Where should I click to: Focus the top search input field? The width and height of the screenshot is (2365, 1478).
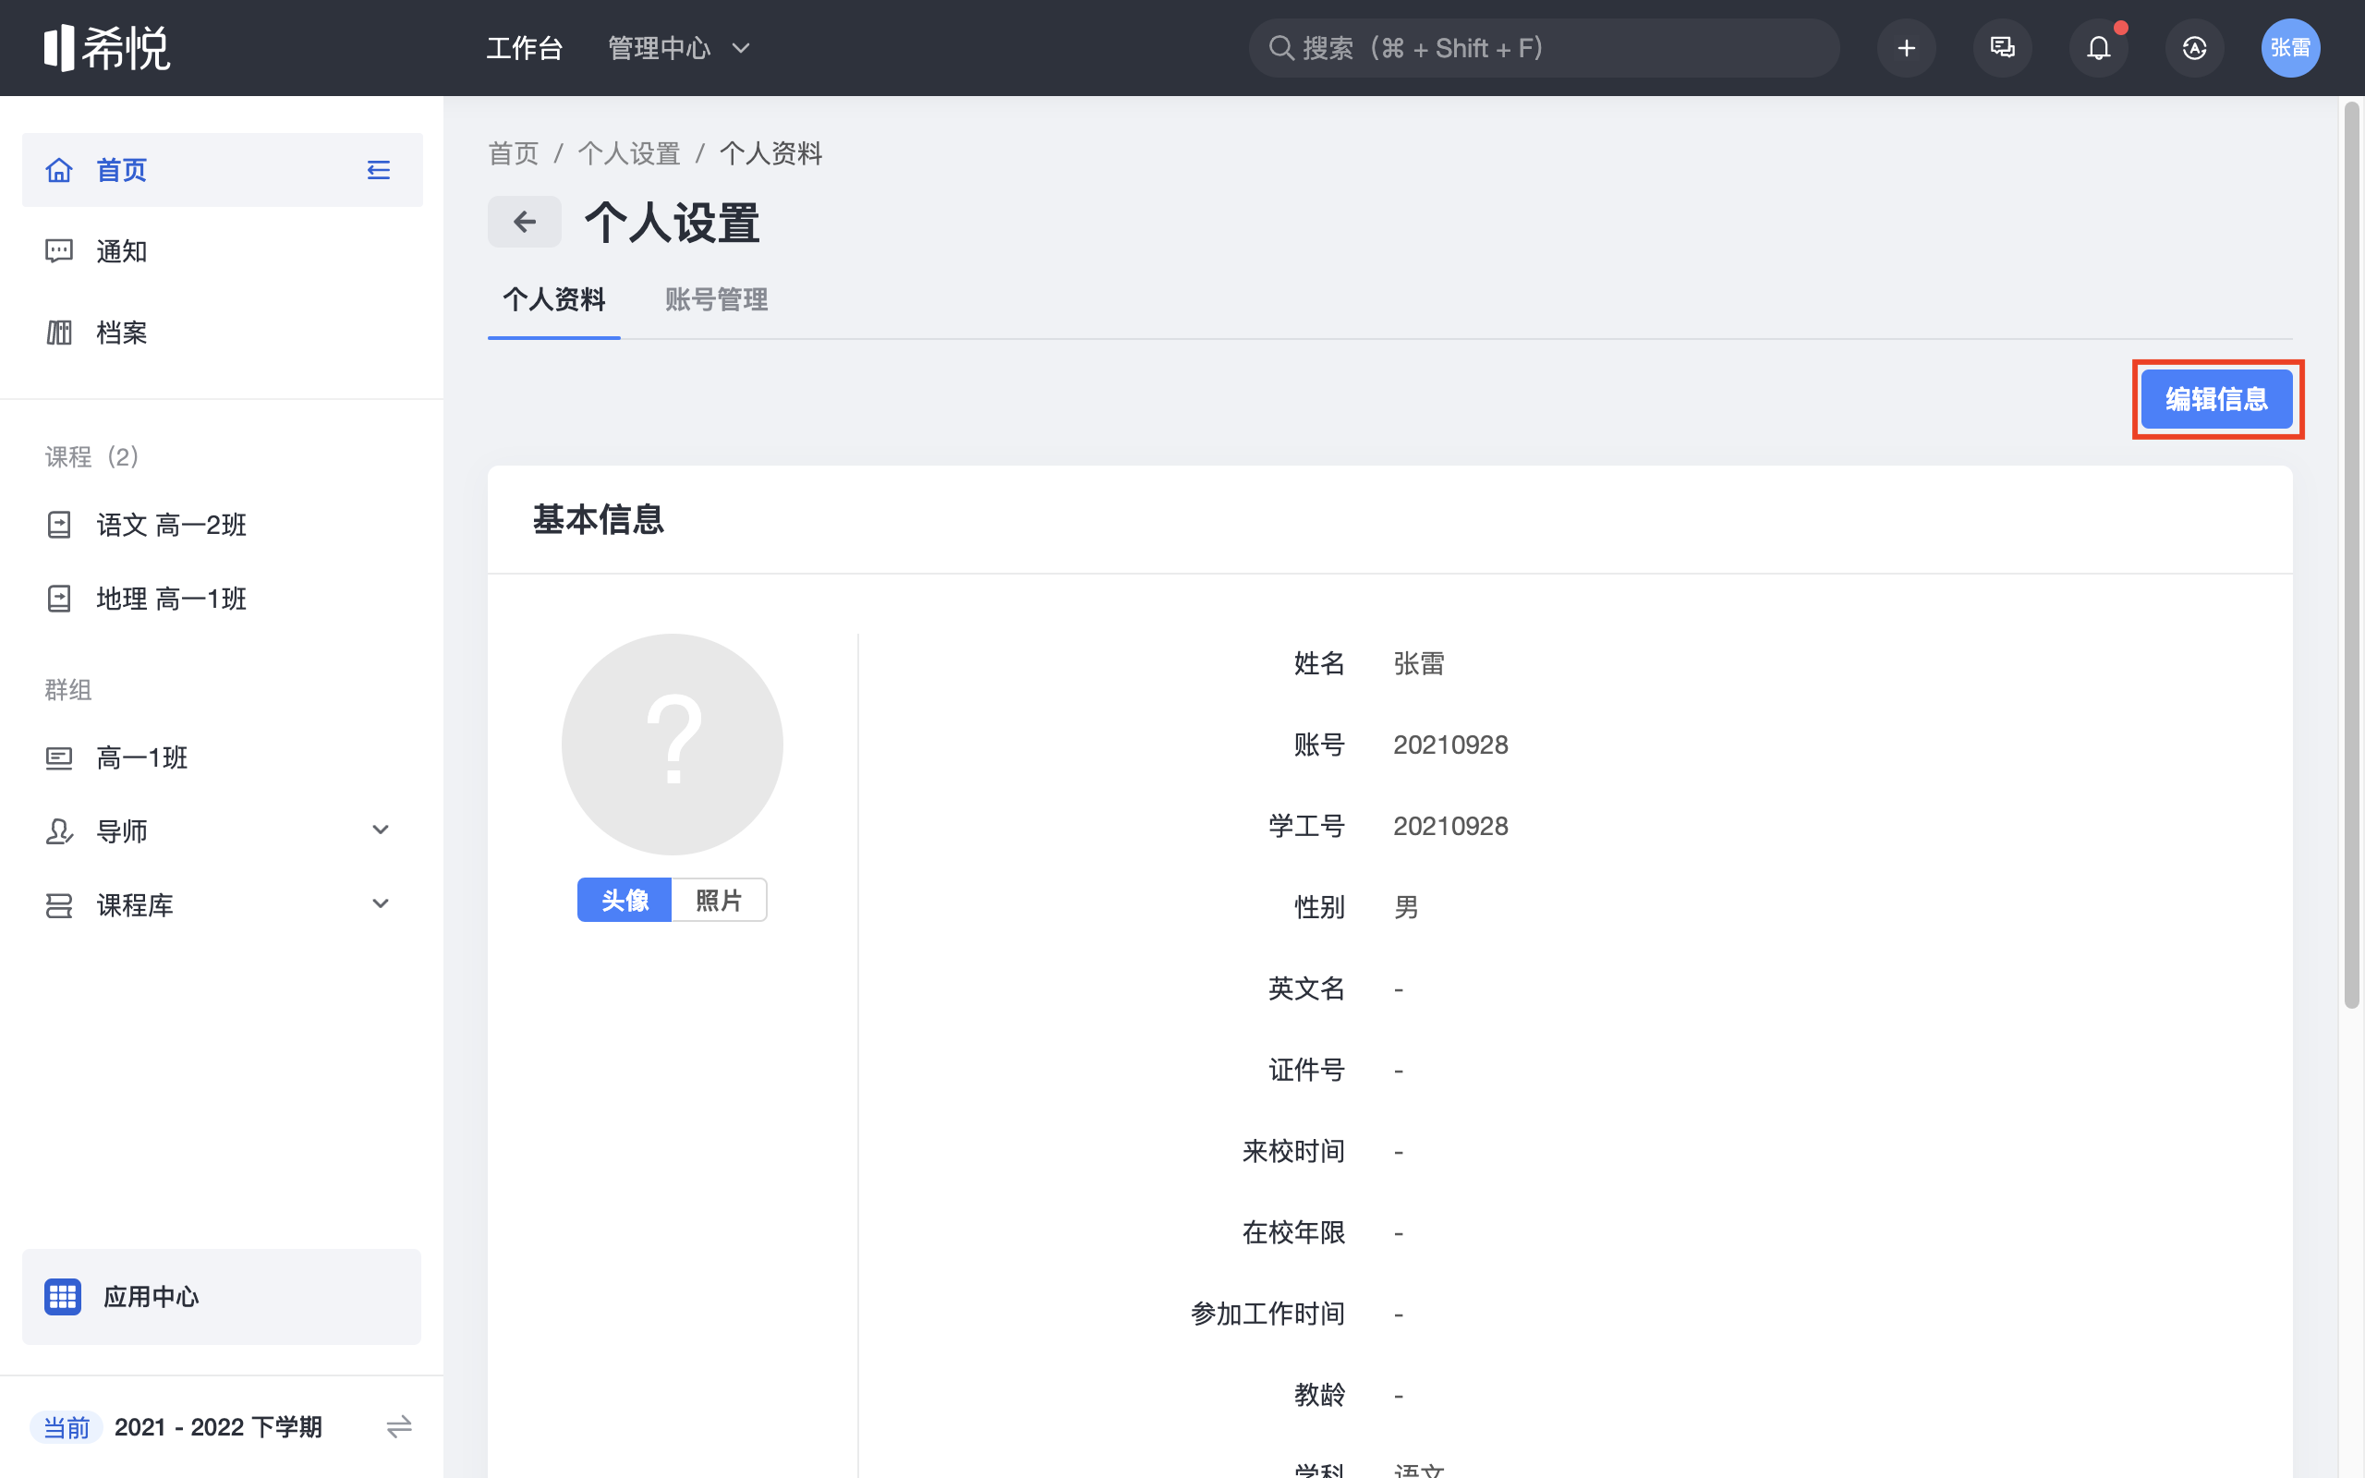click(x=1544, y=48)
